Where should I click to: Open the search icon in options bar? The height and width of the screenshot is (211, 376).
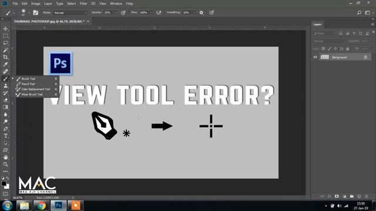tap(359, 13)
